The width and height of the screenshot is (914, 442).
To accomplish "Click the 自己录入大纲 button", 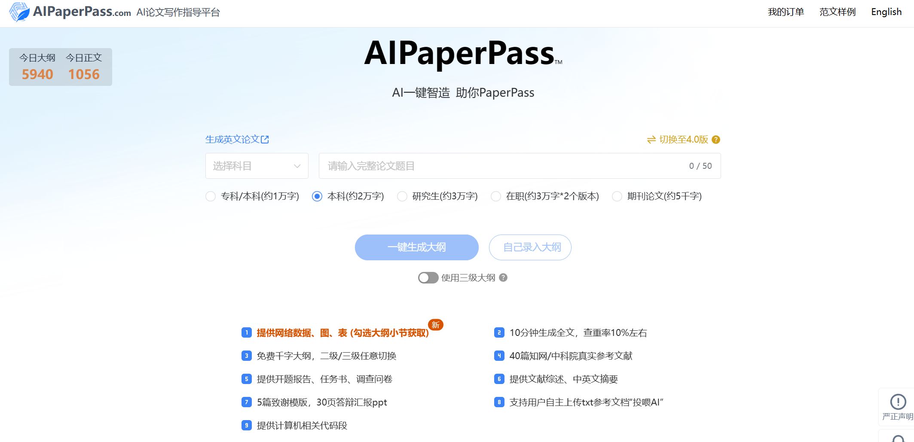I will [530, 247].
